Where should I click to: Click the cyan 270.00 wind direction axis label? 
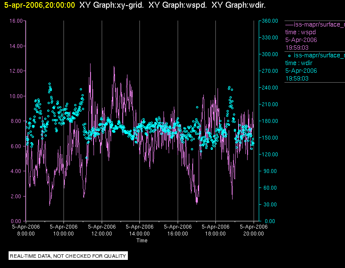point(270,71)
